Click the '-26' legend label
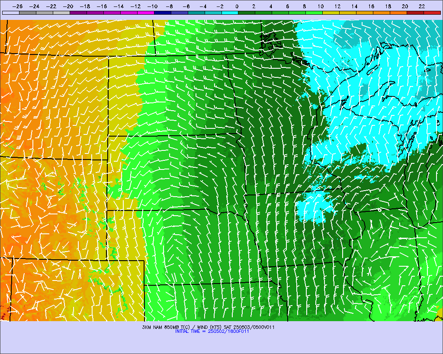 coord(17,6)
